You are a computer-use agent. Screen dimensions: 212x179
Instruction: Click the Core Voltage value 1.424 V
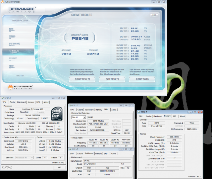click(x=44, y=119)
